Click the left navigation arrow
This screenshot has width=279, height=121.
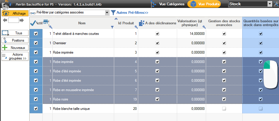(5, 20)
